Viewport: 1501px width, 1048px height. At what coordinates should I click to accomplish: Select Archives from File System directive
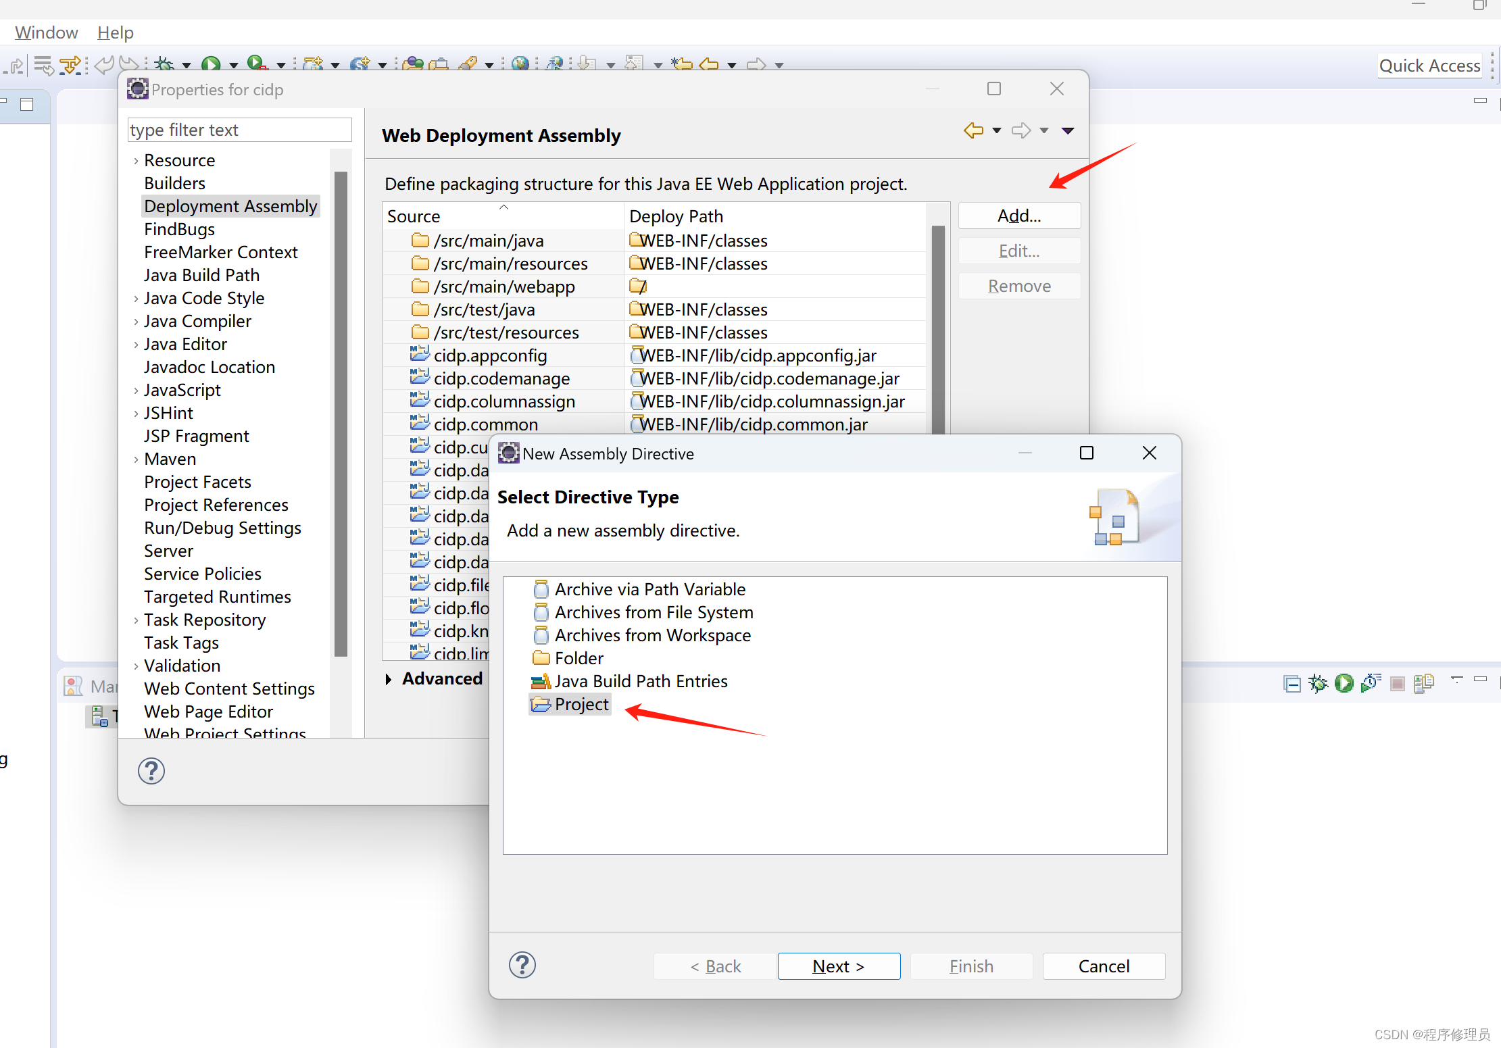coord(643,612)
